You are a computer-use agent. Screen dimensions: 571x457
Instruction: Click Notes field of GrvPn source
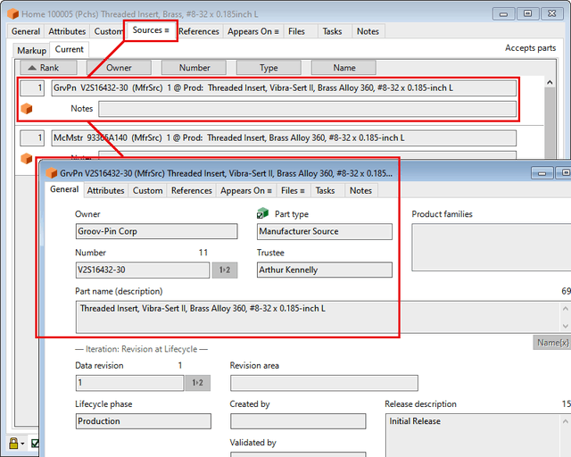point(307,109)
